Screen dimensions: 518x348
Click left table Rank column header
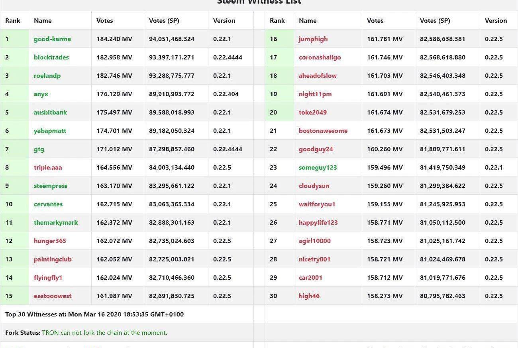(x=13, y=21)
